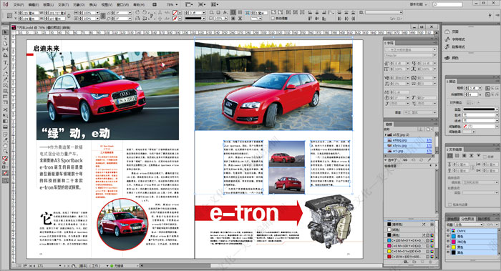
Task: Open Adobe Bridge from application bar
Action: point(155,4)
